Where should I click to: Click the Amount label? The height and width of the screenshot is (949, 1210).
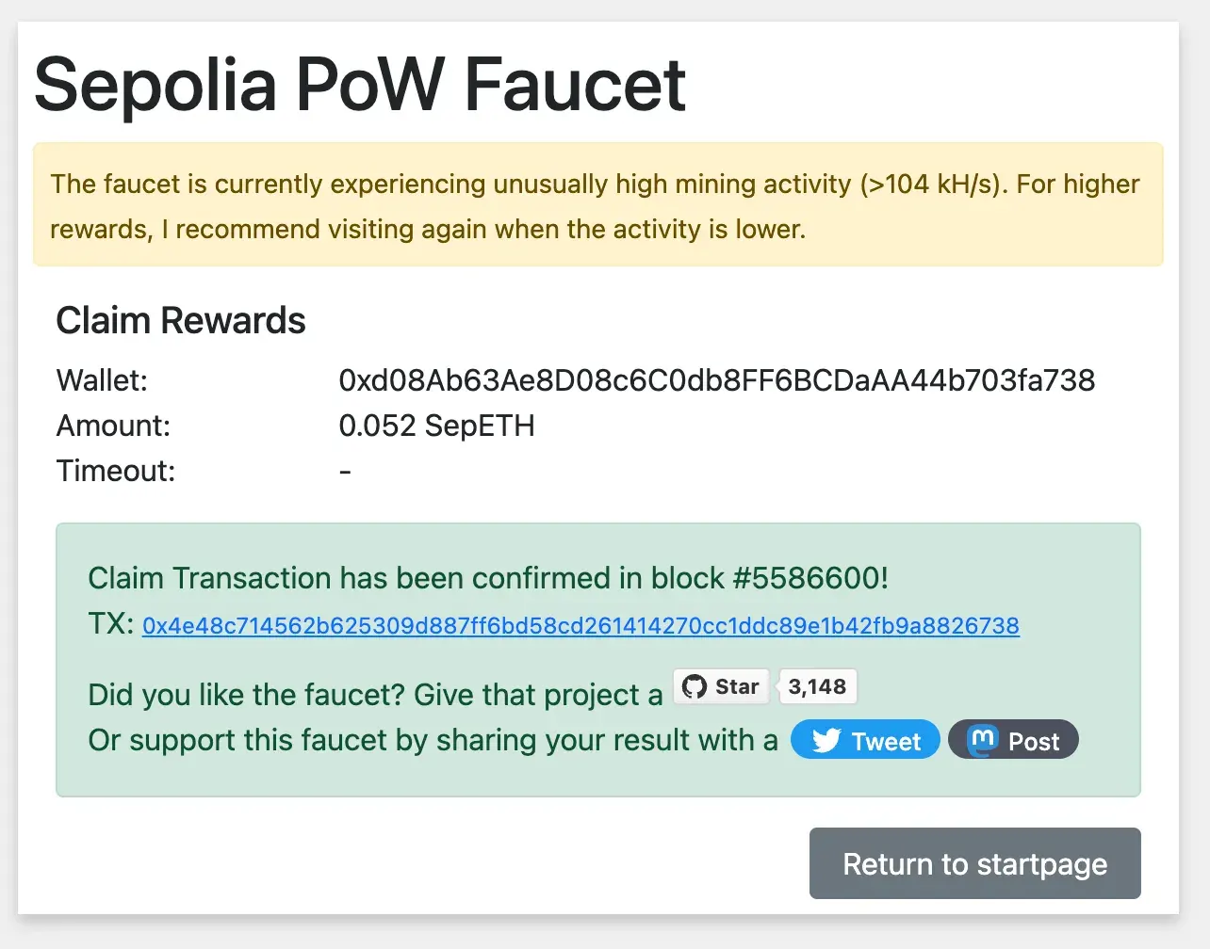(113, 426)
